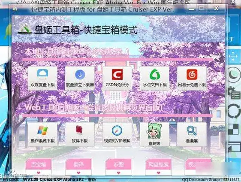Click the WV1.09 CruiserEXP Alpha SP2 version text
The height and width of the screenshot is (182, 241).
pos(60,179)
